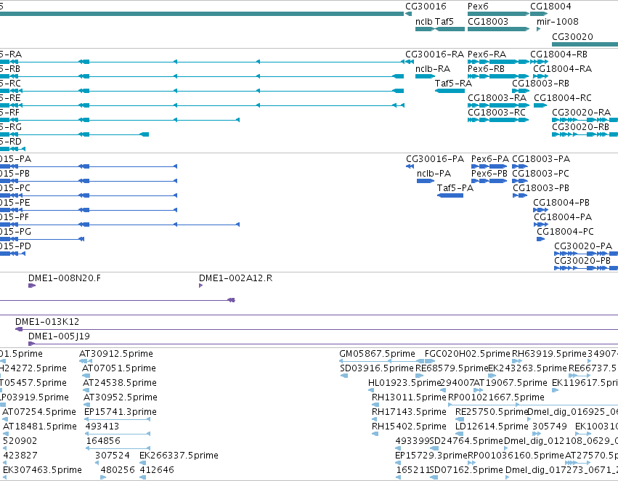Select protein CG18003-PB
The width and height of the screenshot is (618, 481).
(541, 188)
